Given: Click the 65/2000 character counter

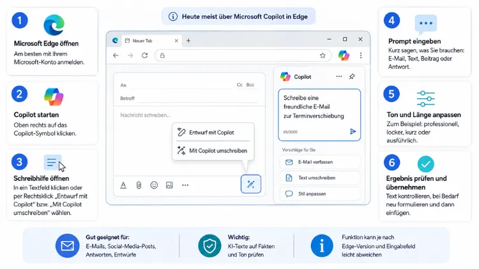Looking at the screenshot, I should pyautogui.click(x=290, y=132).
